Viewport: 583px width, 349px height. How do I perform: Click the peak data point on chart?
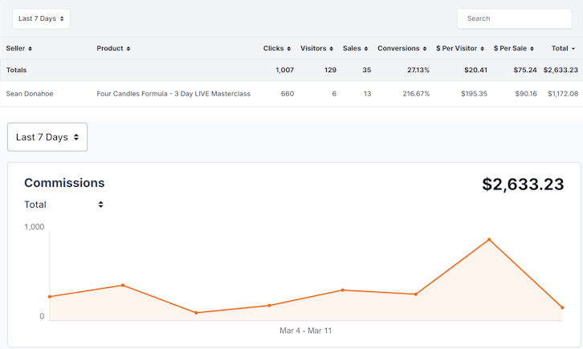[x=488, y=239]
